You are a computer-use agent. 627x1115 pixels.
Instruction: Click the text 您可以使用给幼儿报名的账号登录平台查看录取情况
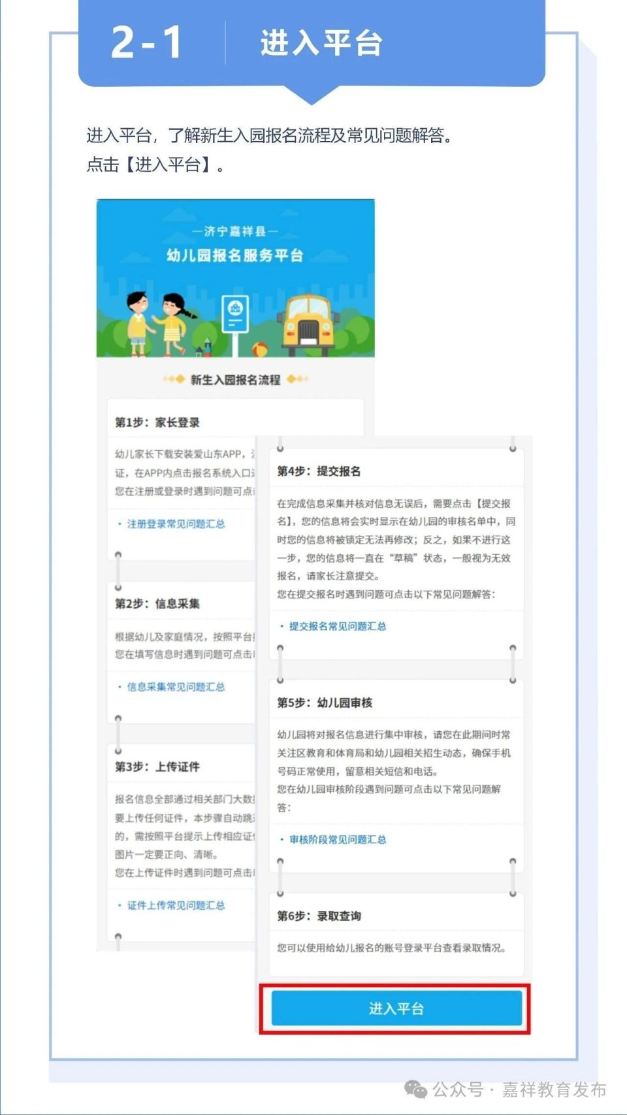pos(392,948)
